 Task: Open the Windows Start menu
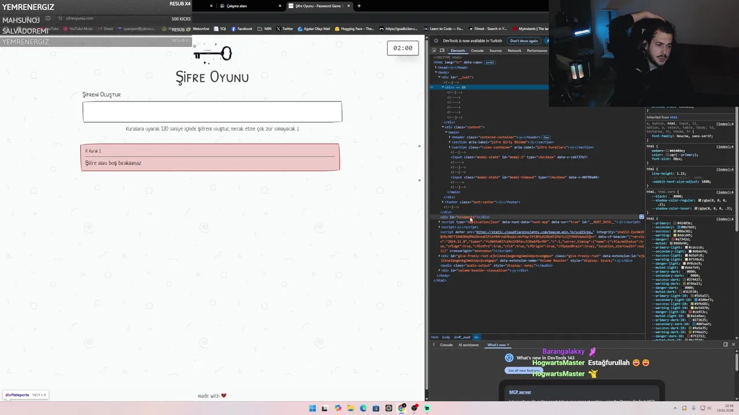point(312,408)
